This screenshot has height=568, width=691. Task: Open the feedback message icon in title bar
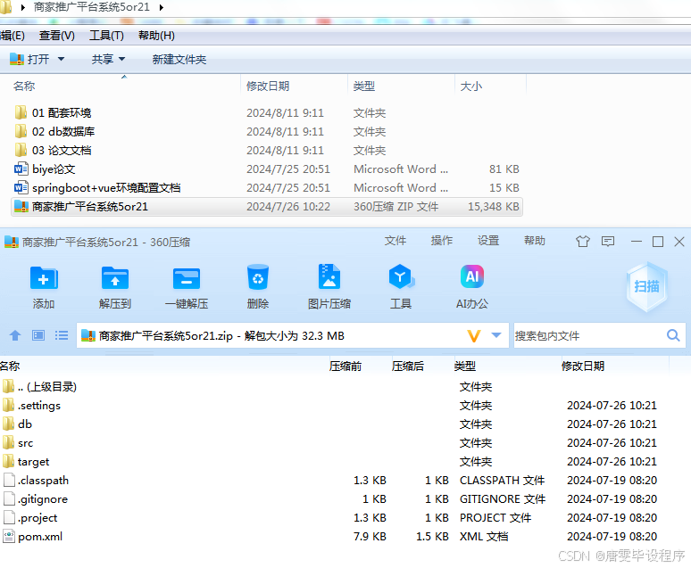pos(608,242)
